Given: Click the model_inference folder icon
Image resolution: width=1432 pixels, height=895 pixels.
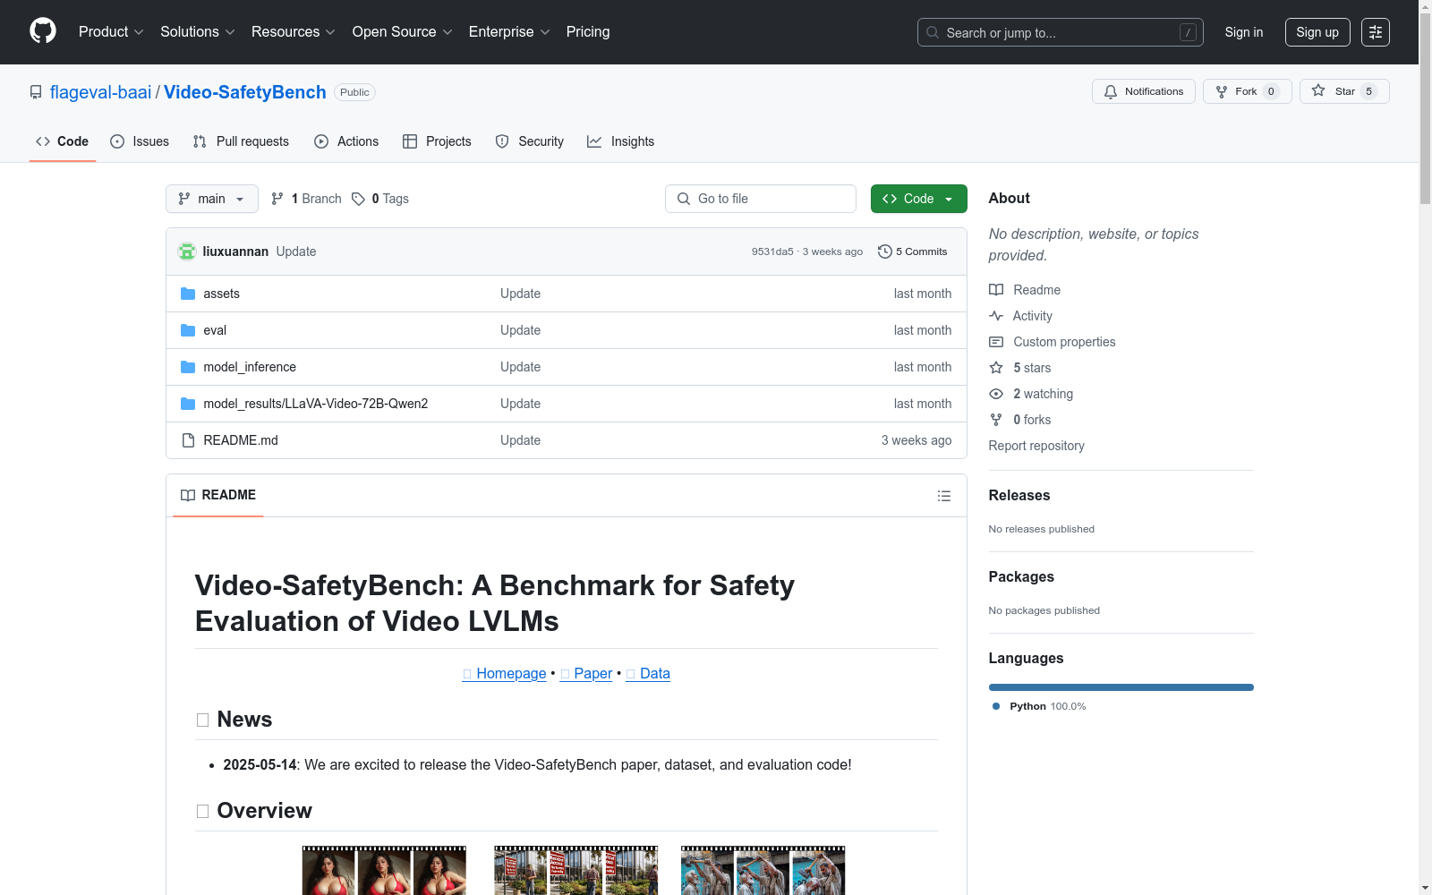Looking at the screenshot, I should point(188,367).
